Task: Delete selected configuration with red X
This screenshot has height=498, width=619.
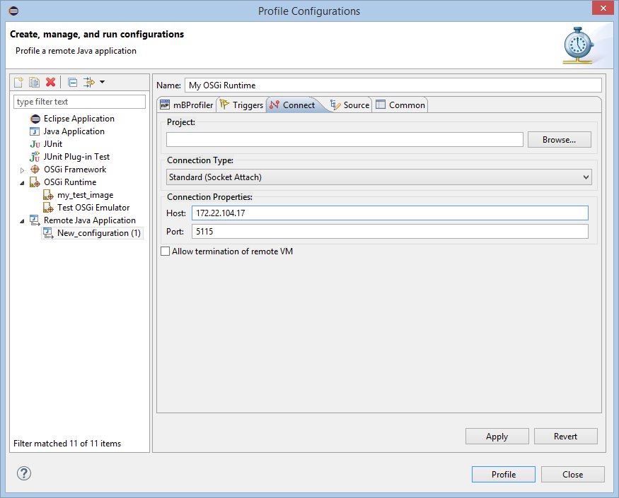Action: 50,83
